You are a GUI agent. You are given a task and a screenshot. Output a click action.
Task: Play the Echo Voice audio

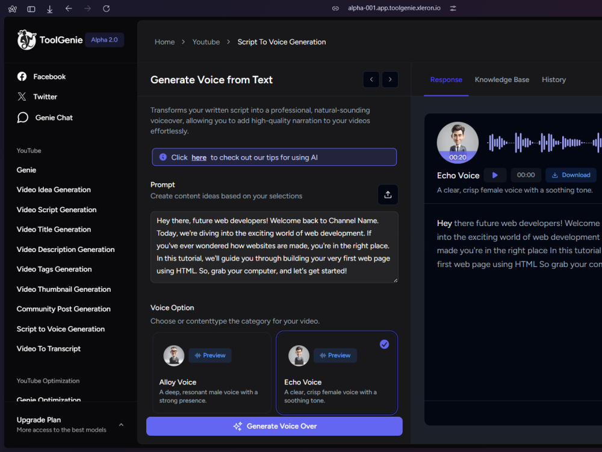(495, 175)
